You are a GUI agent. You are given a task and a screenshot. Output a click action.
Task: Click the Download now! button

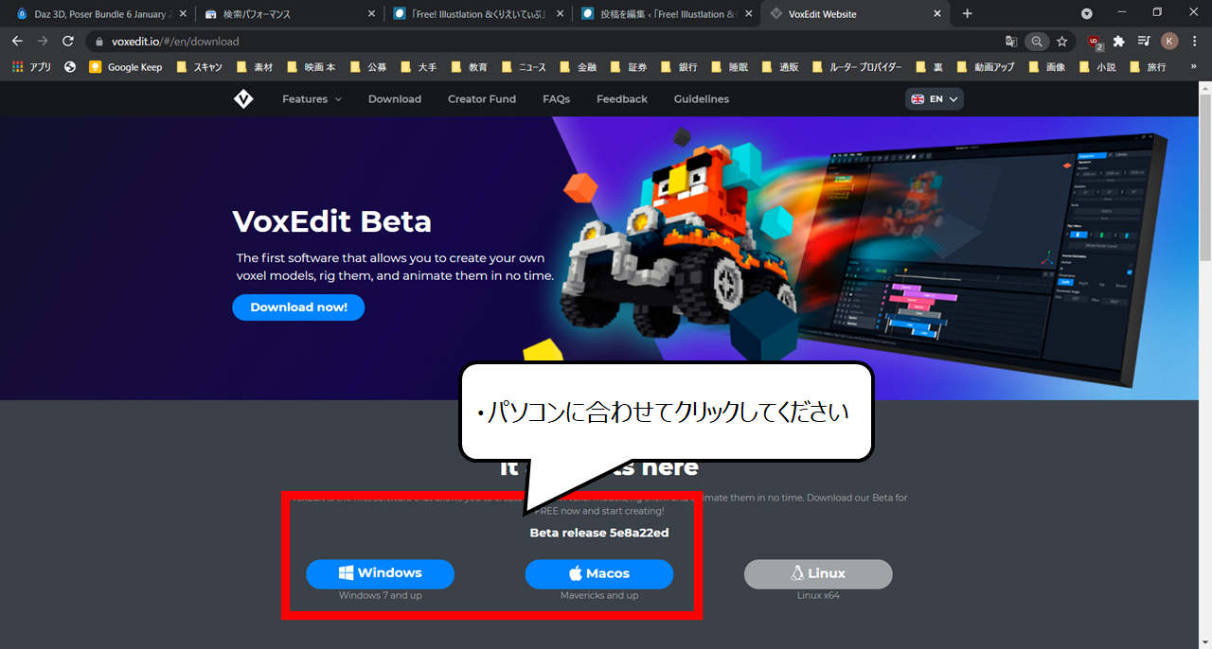click(298, 307)
